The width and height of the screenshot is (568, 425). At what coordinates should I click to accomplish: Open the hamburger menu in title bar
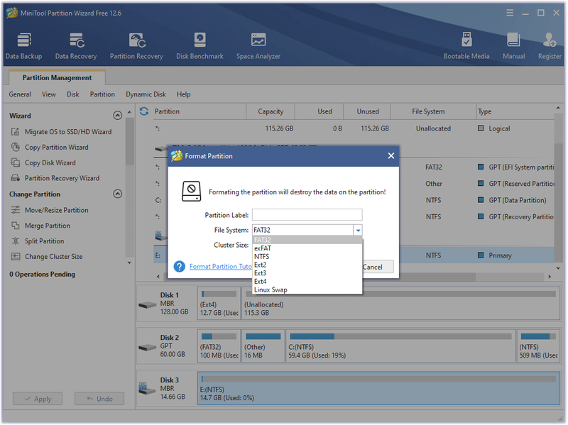tap(510, 13)
